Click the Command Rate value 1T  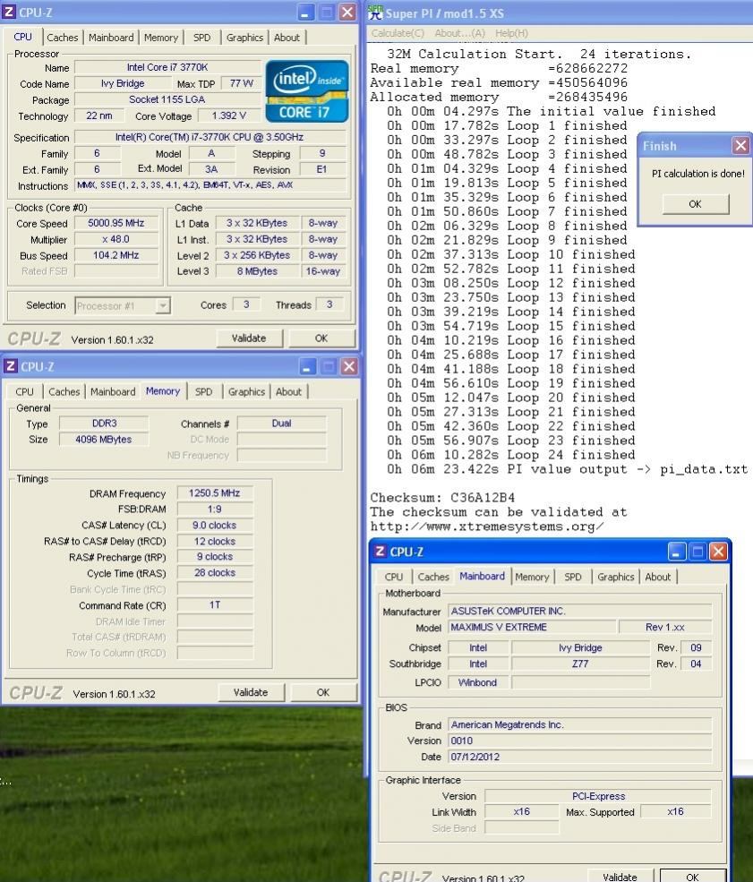pyautogui.click(x=214, y=604)
